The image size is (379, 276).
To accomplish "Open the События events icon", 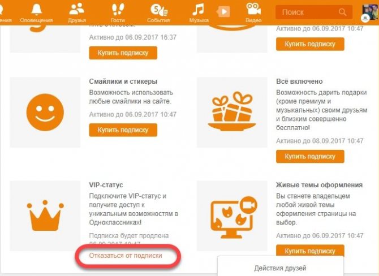I will point(159,10).
